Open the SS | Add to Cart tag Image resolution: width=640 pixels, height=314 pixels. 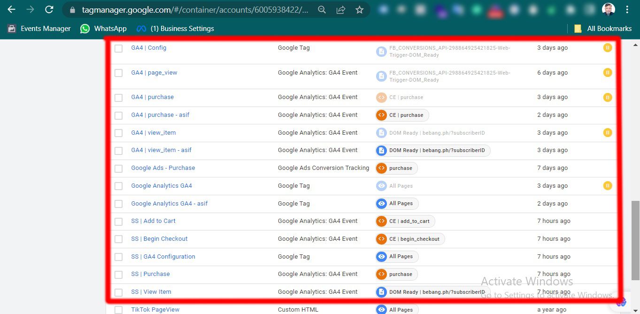click(x=153, y=221)
